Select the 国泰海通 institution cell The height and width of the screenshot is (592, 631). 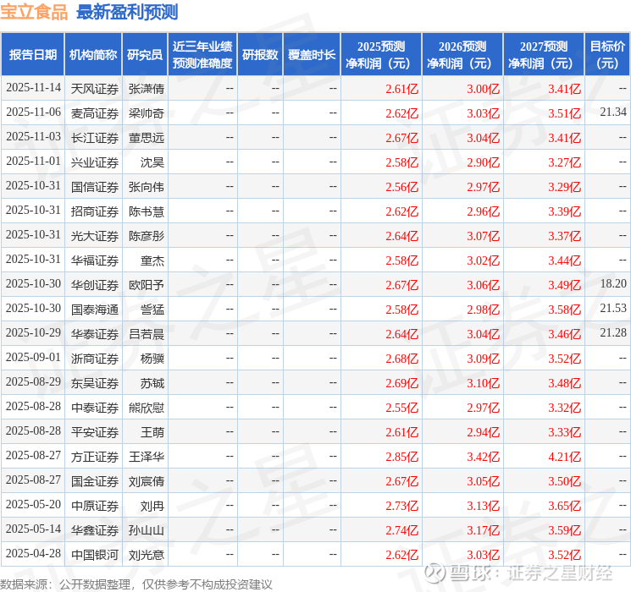click(x=95, y=310)
